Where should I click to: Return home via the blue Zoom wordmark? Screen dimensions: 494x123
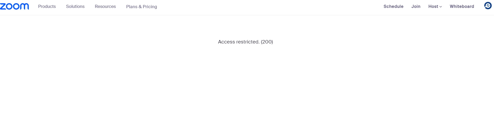pos(15,6)
